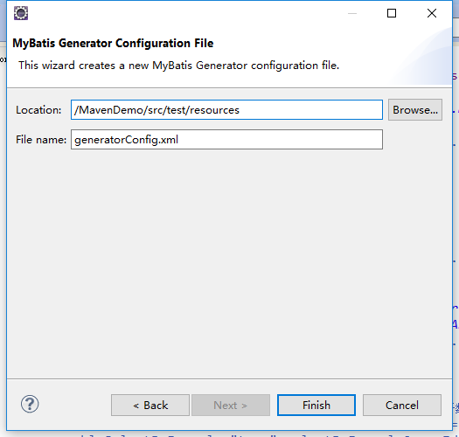Open the Browse... location chooser
459x437 pixels.
[x=415, y=110]
